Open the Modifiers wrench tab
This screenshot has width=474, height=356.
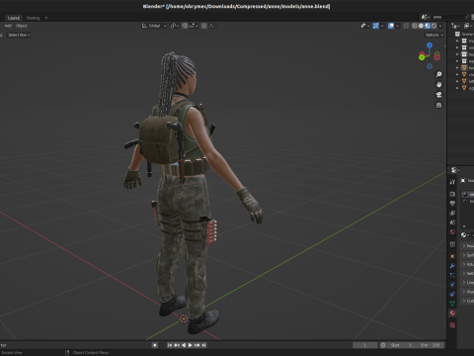click(x=452, y=266)
